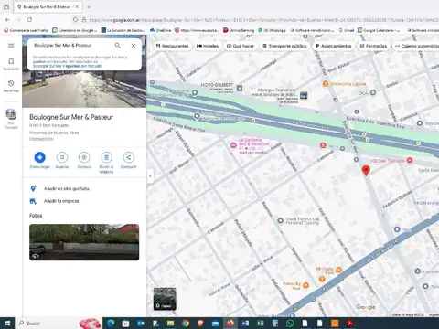Click the Guardar bookmark button
This screenshot has width=439, height=329.
(62, 157)
